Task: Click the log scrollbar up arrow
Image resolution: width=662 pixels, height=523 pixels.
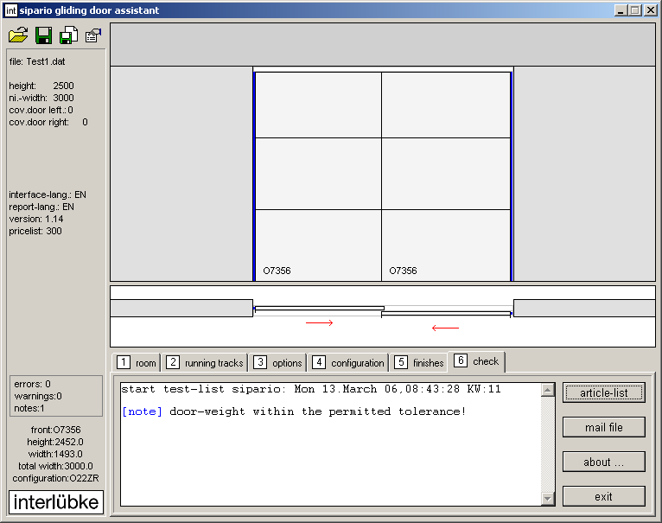Action: pos(547,390)
